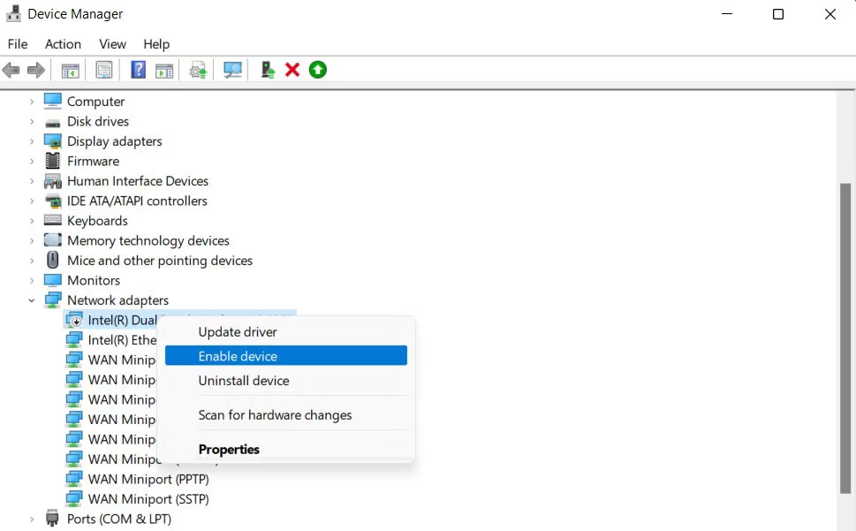
Task: Toggle the Show/Hide Console Tree toolbar icon
Action: (x=70, y=71)
